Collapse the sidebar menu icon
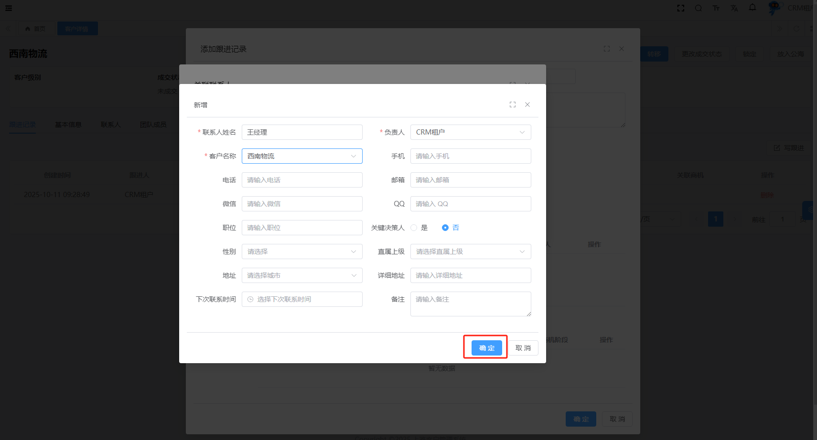Image resolution: width=817 pixels, height=440 pixels. click(9, 8)
